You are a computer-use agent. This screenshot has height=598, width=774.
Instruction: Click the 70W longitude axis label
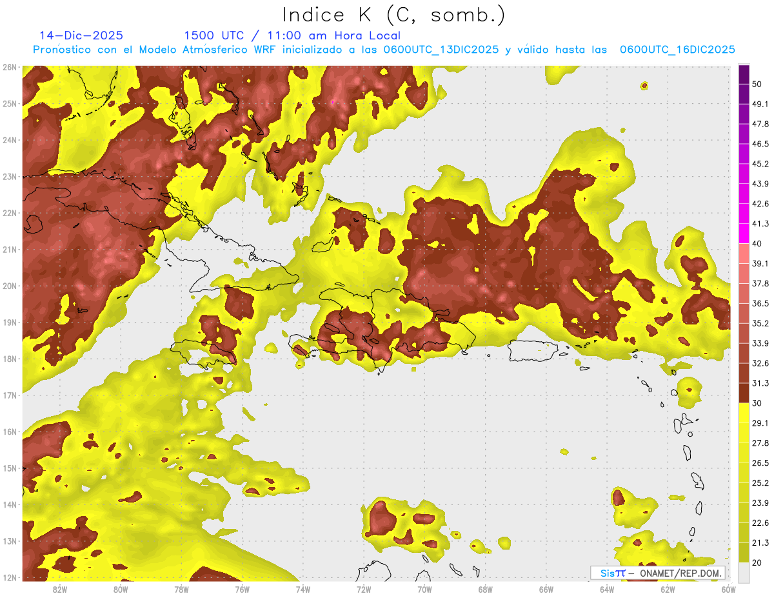[424, 590]
